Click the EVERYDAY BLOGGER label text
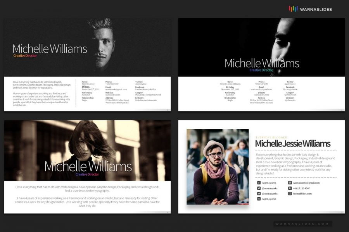Viewport: 349px width, 232px height. pos(271,136)
